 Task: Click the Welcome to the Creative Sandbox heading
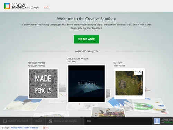(x=86, y=19)
